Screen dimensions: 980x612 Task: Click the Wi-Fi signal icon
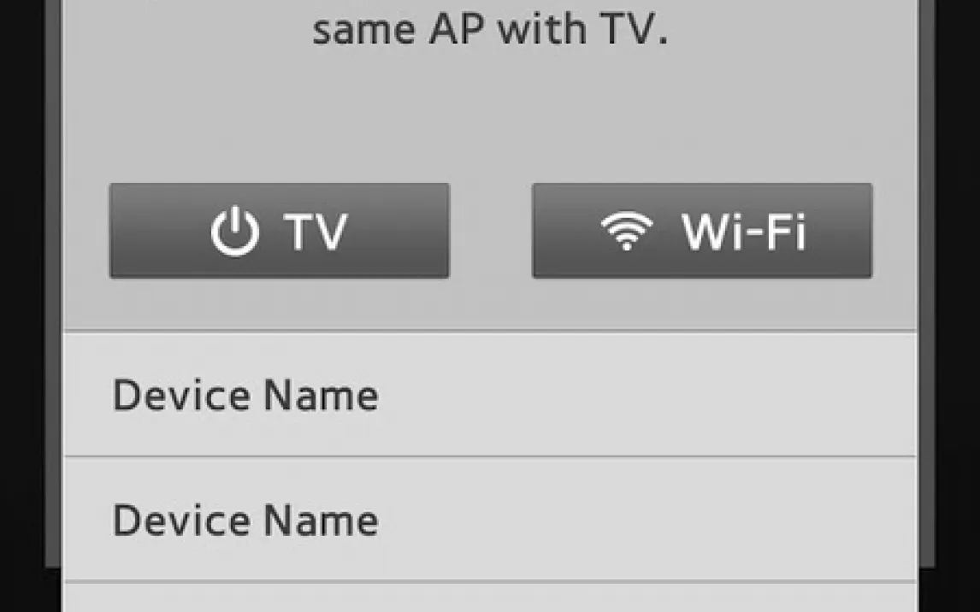click(x=627, y=231)
